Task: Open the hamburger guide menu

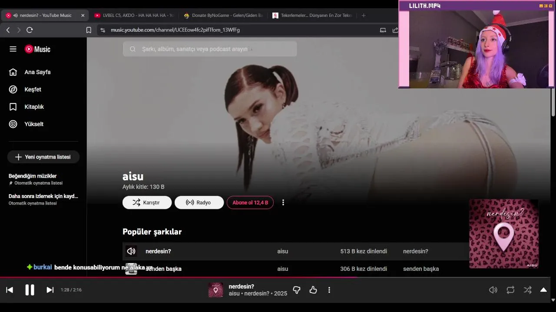Action: point(13,49)
